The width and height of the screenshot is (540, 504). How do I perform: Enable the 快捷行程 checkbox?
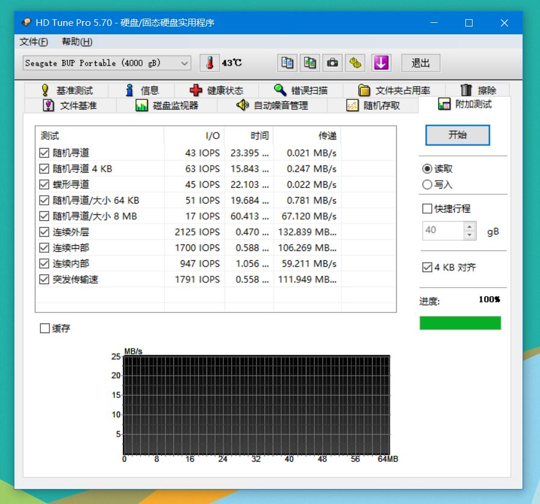coord(427,208)
